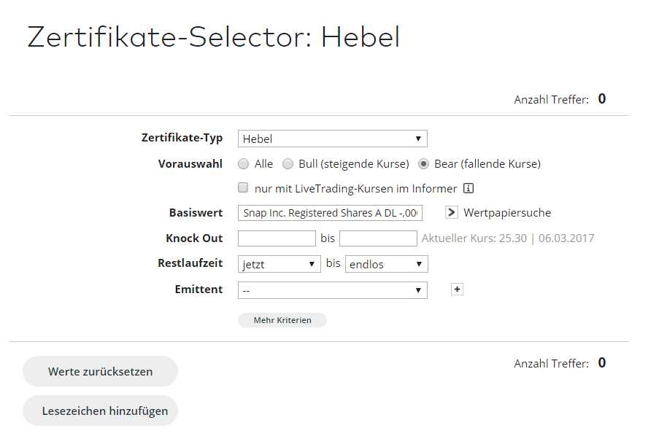Image resolution: width=667 pixels, height=447 pixels.
Task: Open the Zertifikate-Typ Hebel dropdown
Action: click(332, 139)
